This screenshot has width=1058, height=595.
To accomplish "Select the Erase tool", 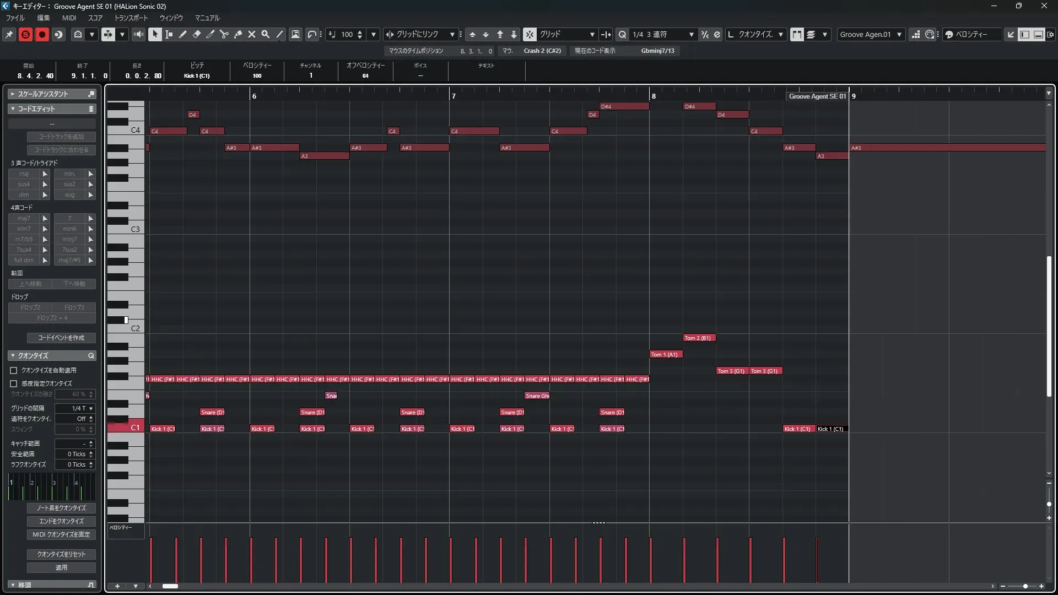I will click(x=197, y=34).
